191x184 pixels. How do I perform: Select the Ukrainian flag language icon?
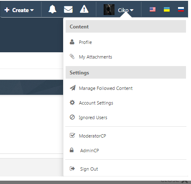pyautogui.click(x=167, y=9)
